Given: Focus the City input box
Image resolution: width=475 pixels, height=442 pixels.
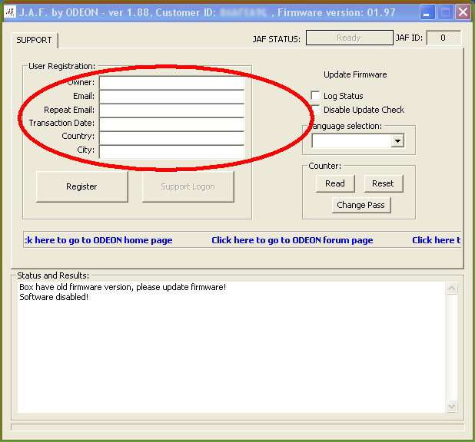Looking at the screenshot, I should (x=171, y=152).
